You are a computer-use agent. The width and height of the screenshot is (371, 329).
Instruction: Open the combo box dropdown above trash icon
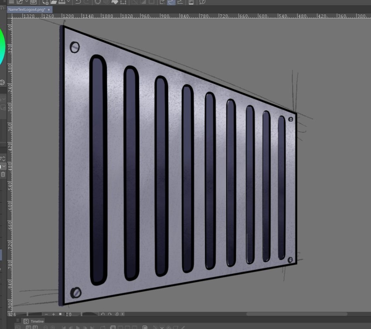pyautogui.click(x=3, y=166)
